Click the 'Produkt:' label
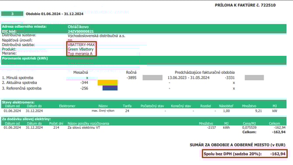The image size is (293, 165). [9, 49]
